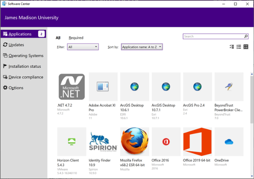
Task: Open the Office 2019 64-bit icon
Action: [x=197, y=142]
